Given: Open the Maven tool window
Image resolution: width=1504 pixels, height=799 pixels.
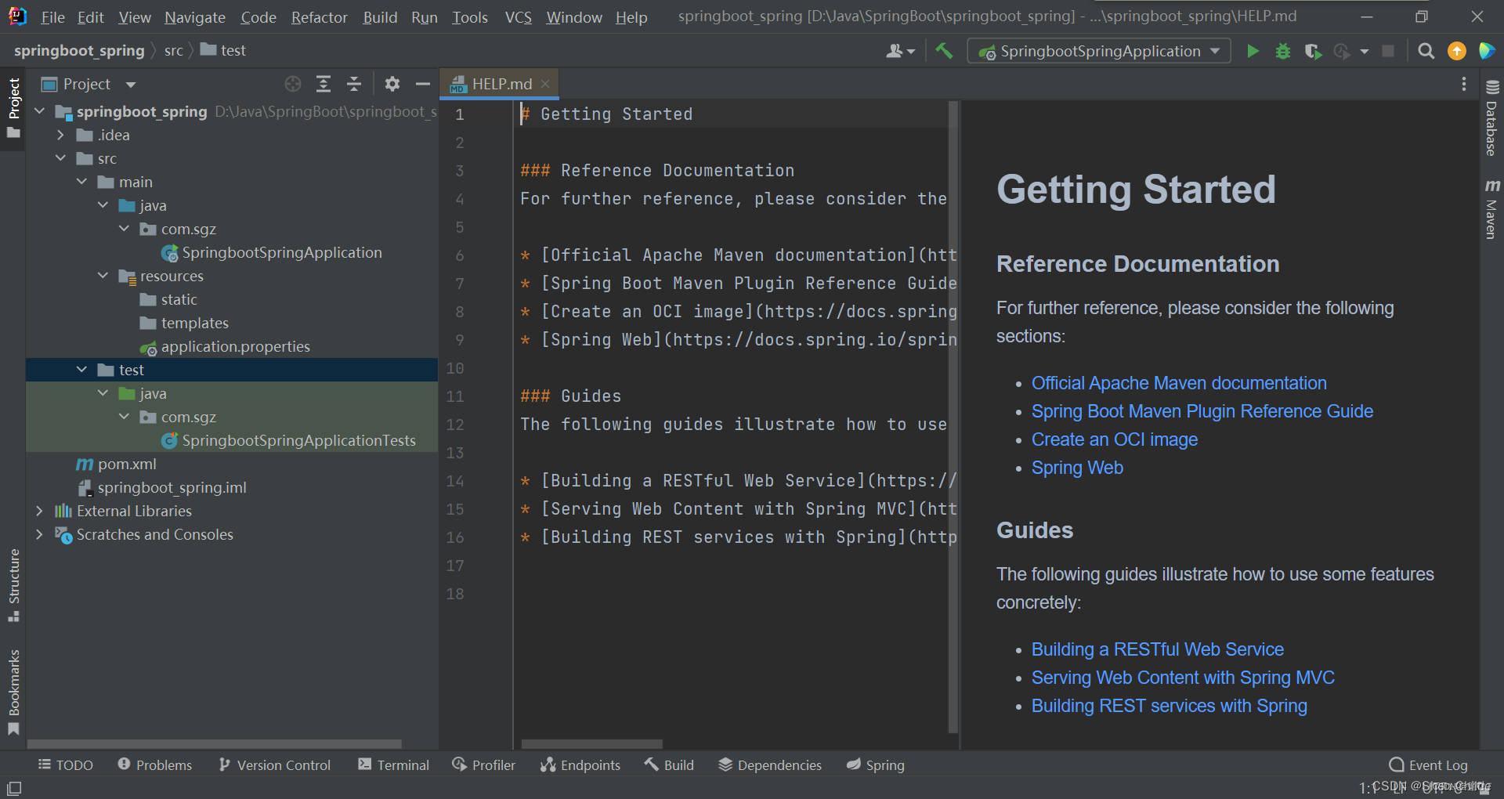Looking at the screenshot, I should 1491,209.
